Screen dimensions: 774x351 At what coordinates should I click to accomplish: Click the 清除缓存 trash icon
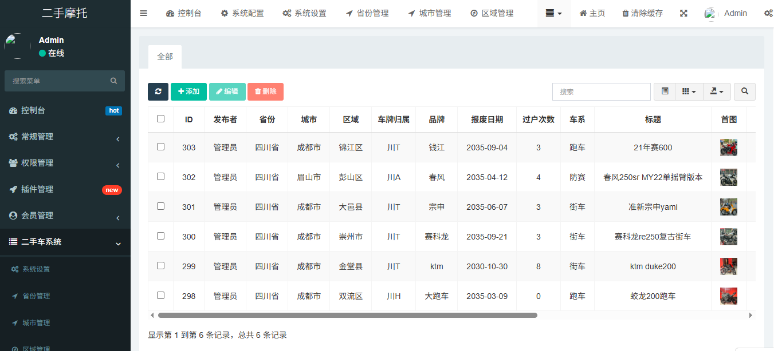(625, 13)
